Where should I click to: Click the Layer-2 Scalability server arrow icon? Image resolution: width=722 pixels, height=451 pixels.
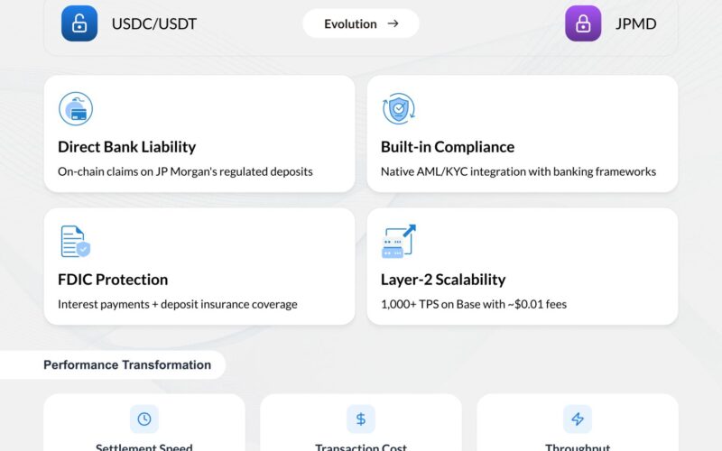tap(399, 241)
